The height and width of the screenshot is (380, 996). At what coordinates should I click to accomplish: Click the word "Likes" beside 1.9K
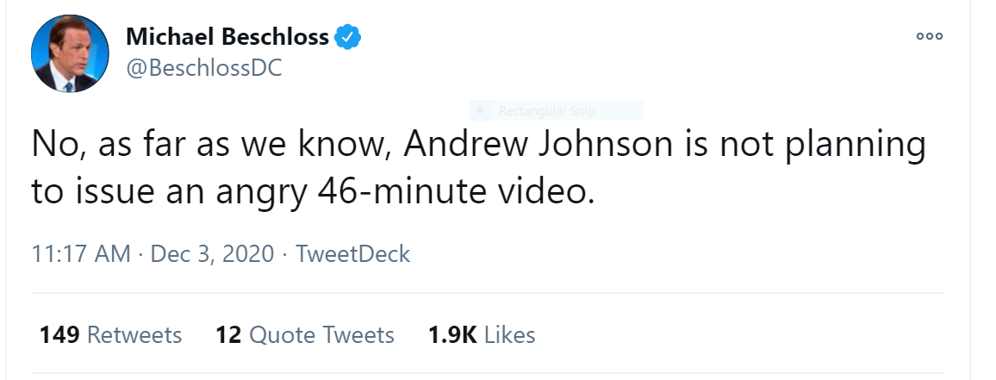click(510, 334)
